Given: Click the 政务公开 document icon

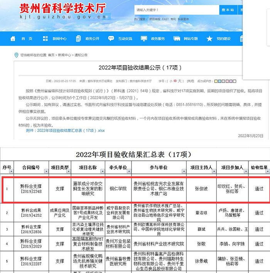Looking at the screenshot, I should (x=78, y=39).
